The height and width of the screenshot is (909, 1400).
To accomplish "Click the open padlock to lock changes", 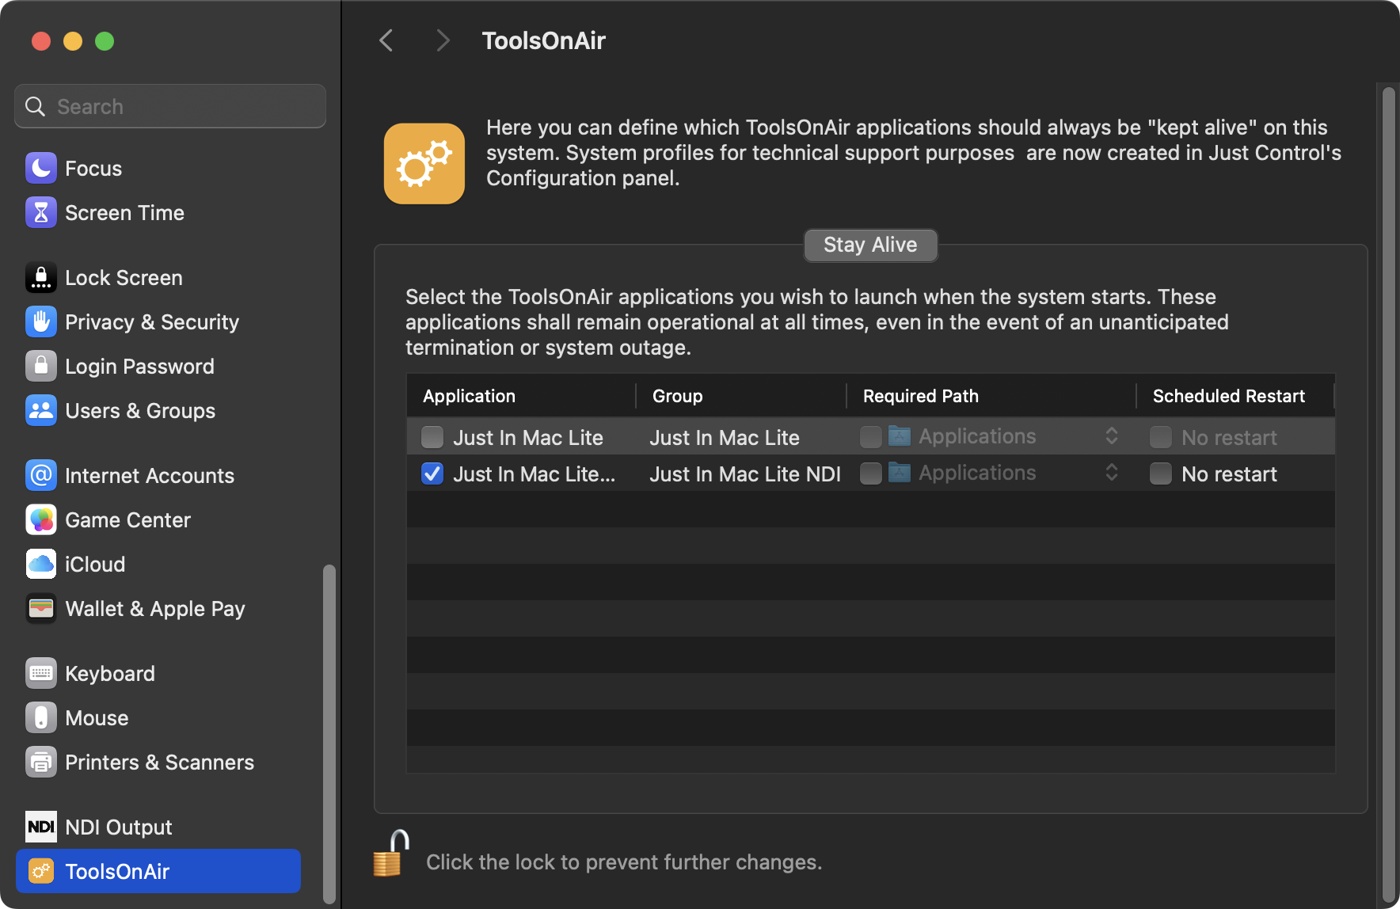I will point(390,854).
